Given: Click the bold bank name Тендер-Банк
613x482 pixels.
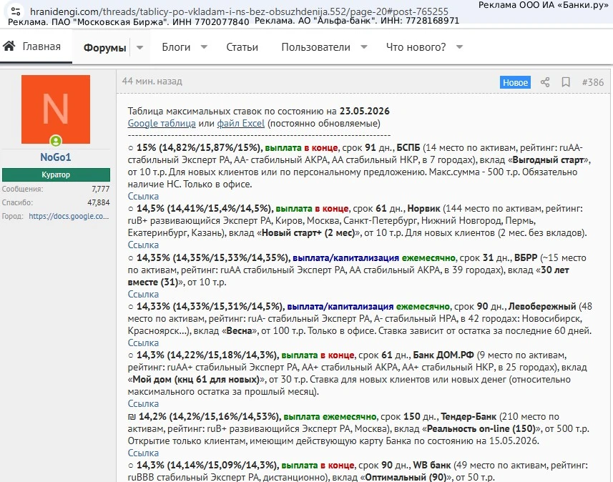Looking at the screenshot, I should [x=469, y=417].
